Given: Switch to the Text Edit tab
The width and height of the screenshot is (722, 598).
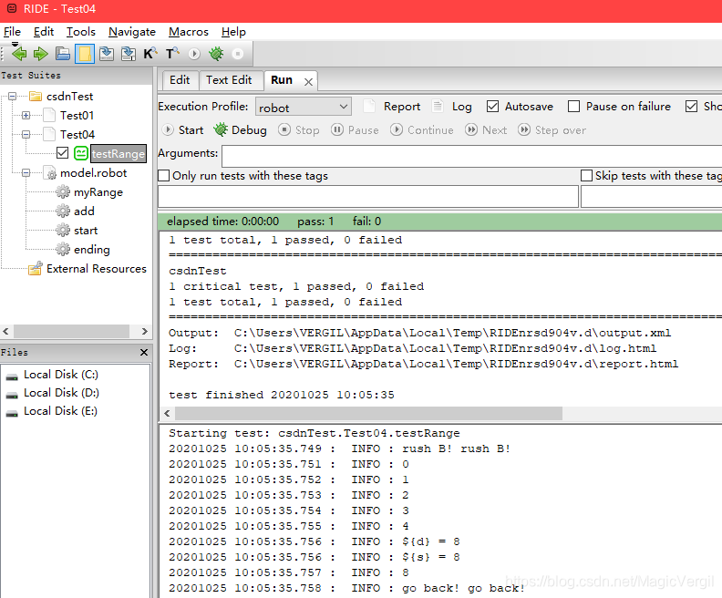Looking at the screenshot, I should 229,80.
